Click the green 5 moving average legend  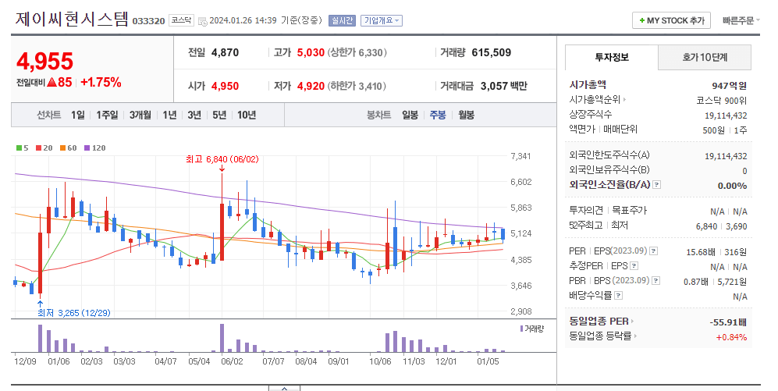click(23, 148)
